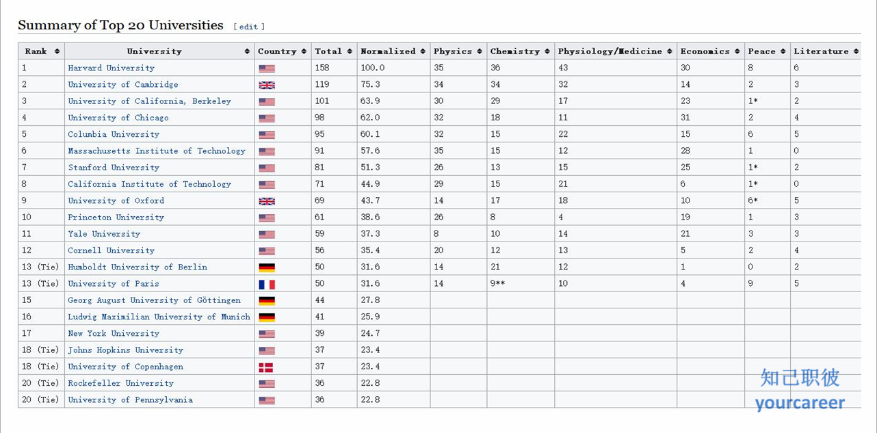Sort by Physiology/Medicine column sort arrows

tap(670, 51)
